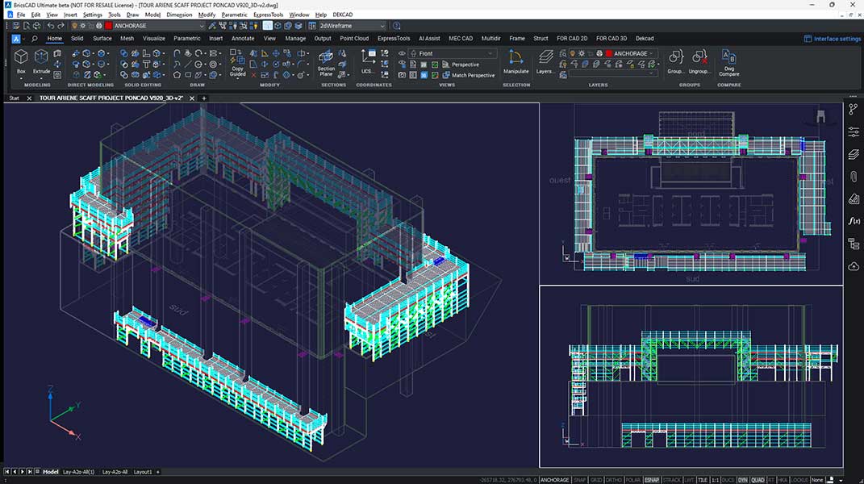Enable Match Perspective in Views panel

click(473, 74)
